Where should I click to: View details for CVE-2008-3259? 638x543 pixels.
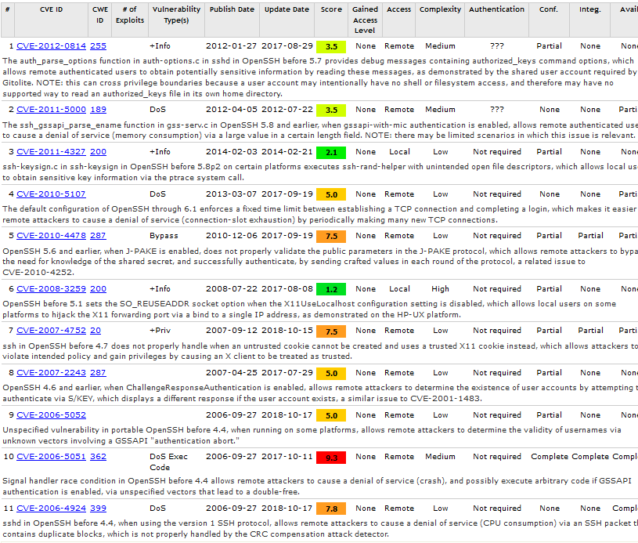click(51, 289)
